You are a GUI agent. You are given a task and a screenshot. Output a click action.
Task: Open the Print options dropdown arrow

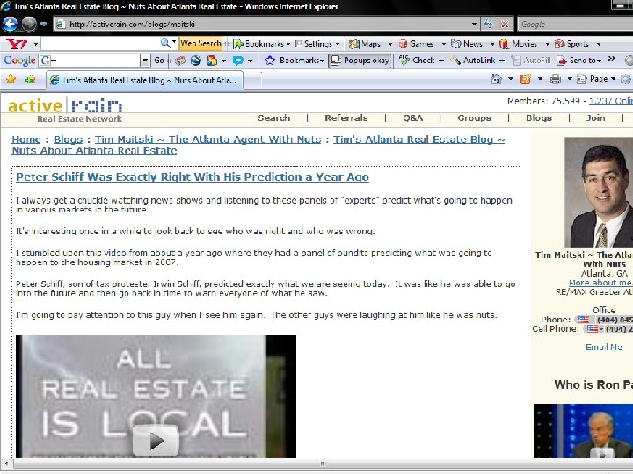(x=570, y=79)
